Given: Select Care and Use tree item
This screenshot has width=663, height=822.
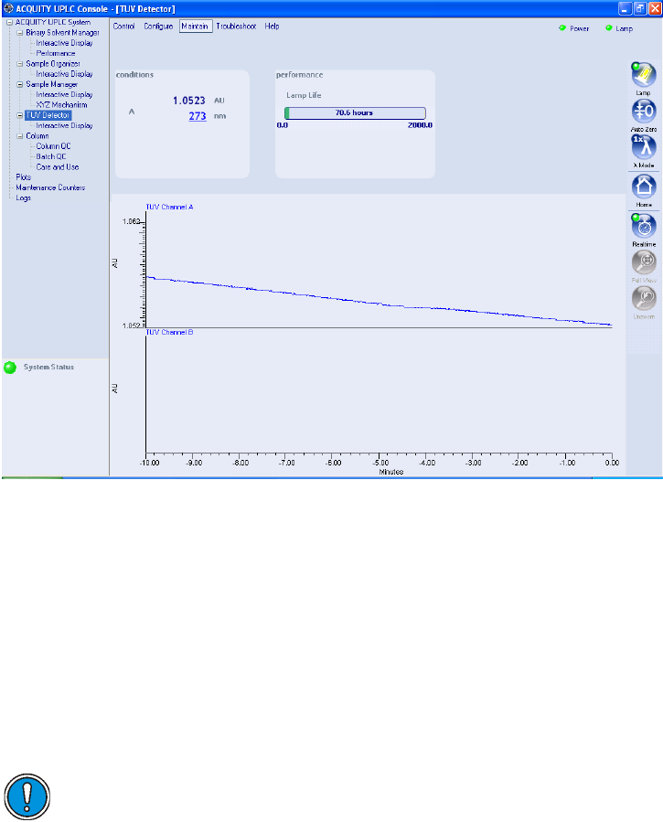Looking at the screenshot, I should 58,167.
